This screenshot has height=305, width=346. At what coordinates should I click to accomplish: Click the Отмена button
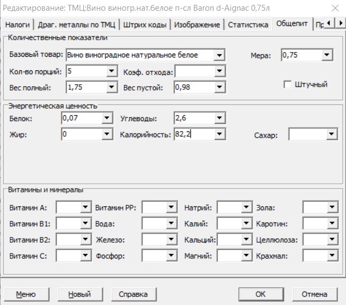coord(314,294)
